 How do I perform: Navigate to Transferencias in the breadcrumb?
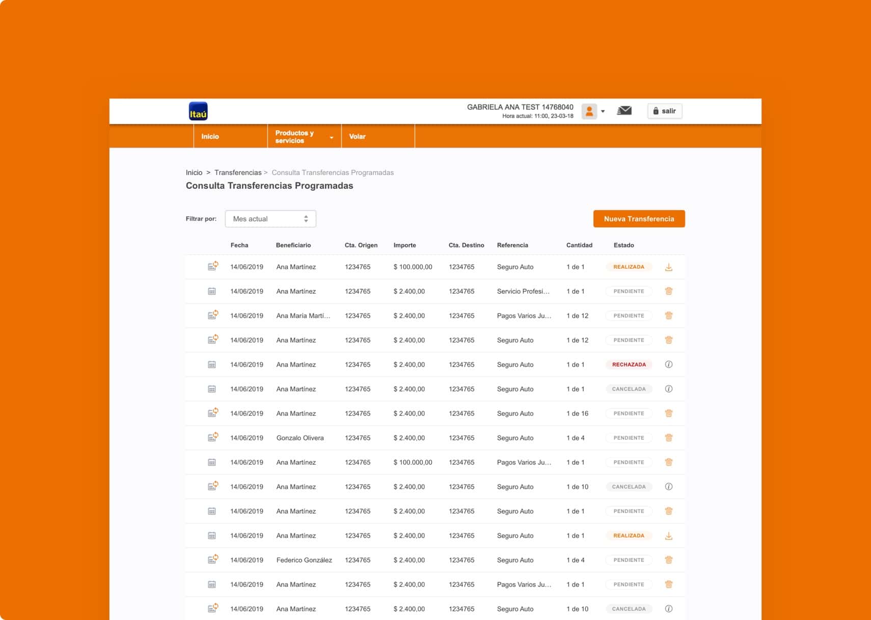(x=237, y=173)
